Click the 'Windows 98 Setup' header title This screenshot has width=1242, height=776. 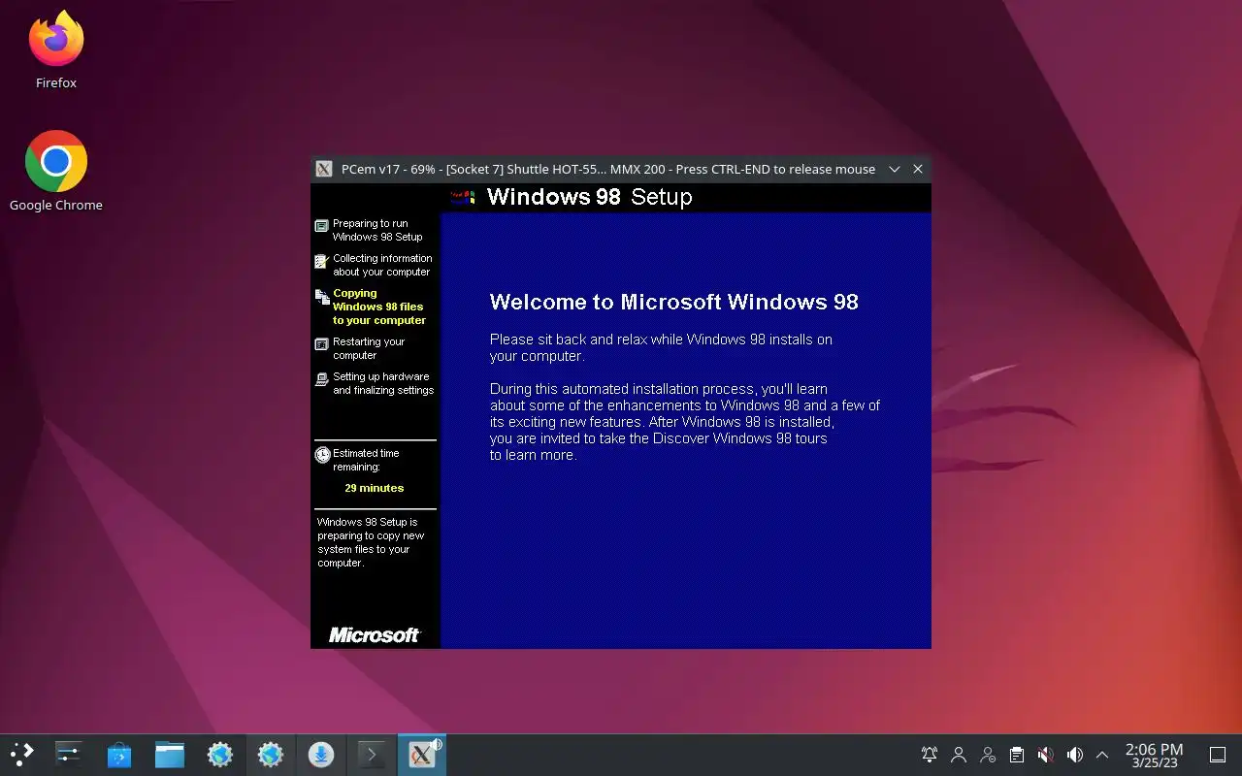click(589, 197)
